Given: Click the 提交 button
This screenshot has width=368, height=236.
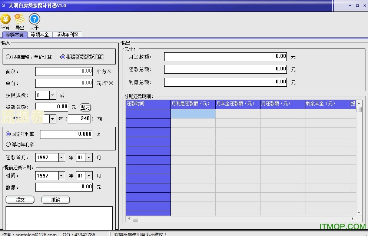Looking at the screenshot, I should pyautogui.click(x=20, y=200).
